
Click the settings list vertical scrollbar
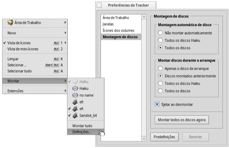tap(144, 78)
